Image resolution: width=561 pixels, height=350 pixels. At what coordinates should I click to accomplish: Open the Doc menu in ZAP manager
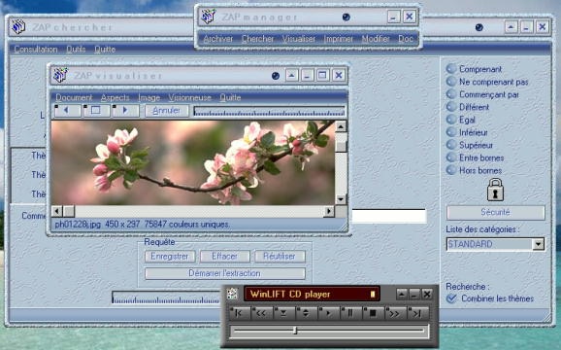point(406,39)
